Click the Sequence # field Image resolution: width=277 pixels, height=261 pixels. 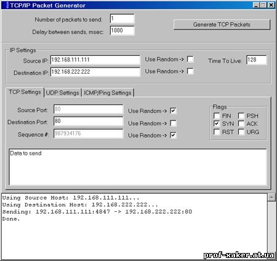(88, 133)
